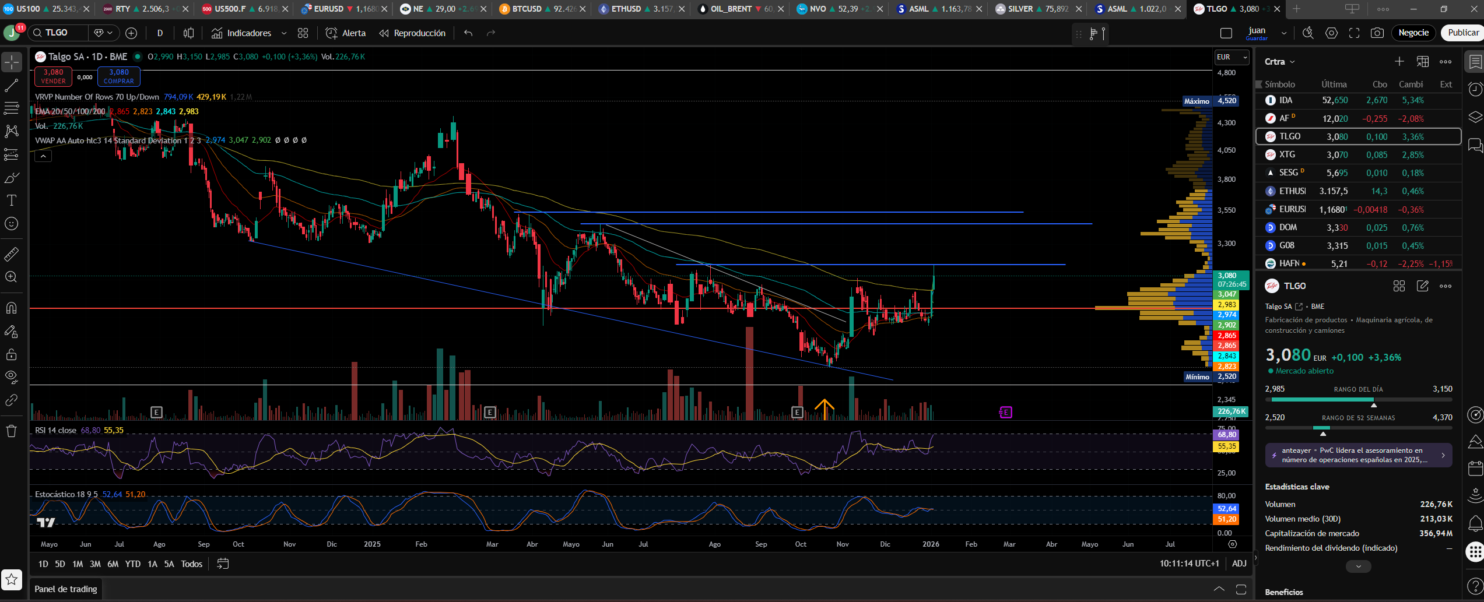Open the layout grid templates icon
1484x602 pixels.
tap(303, 33)
